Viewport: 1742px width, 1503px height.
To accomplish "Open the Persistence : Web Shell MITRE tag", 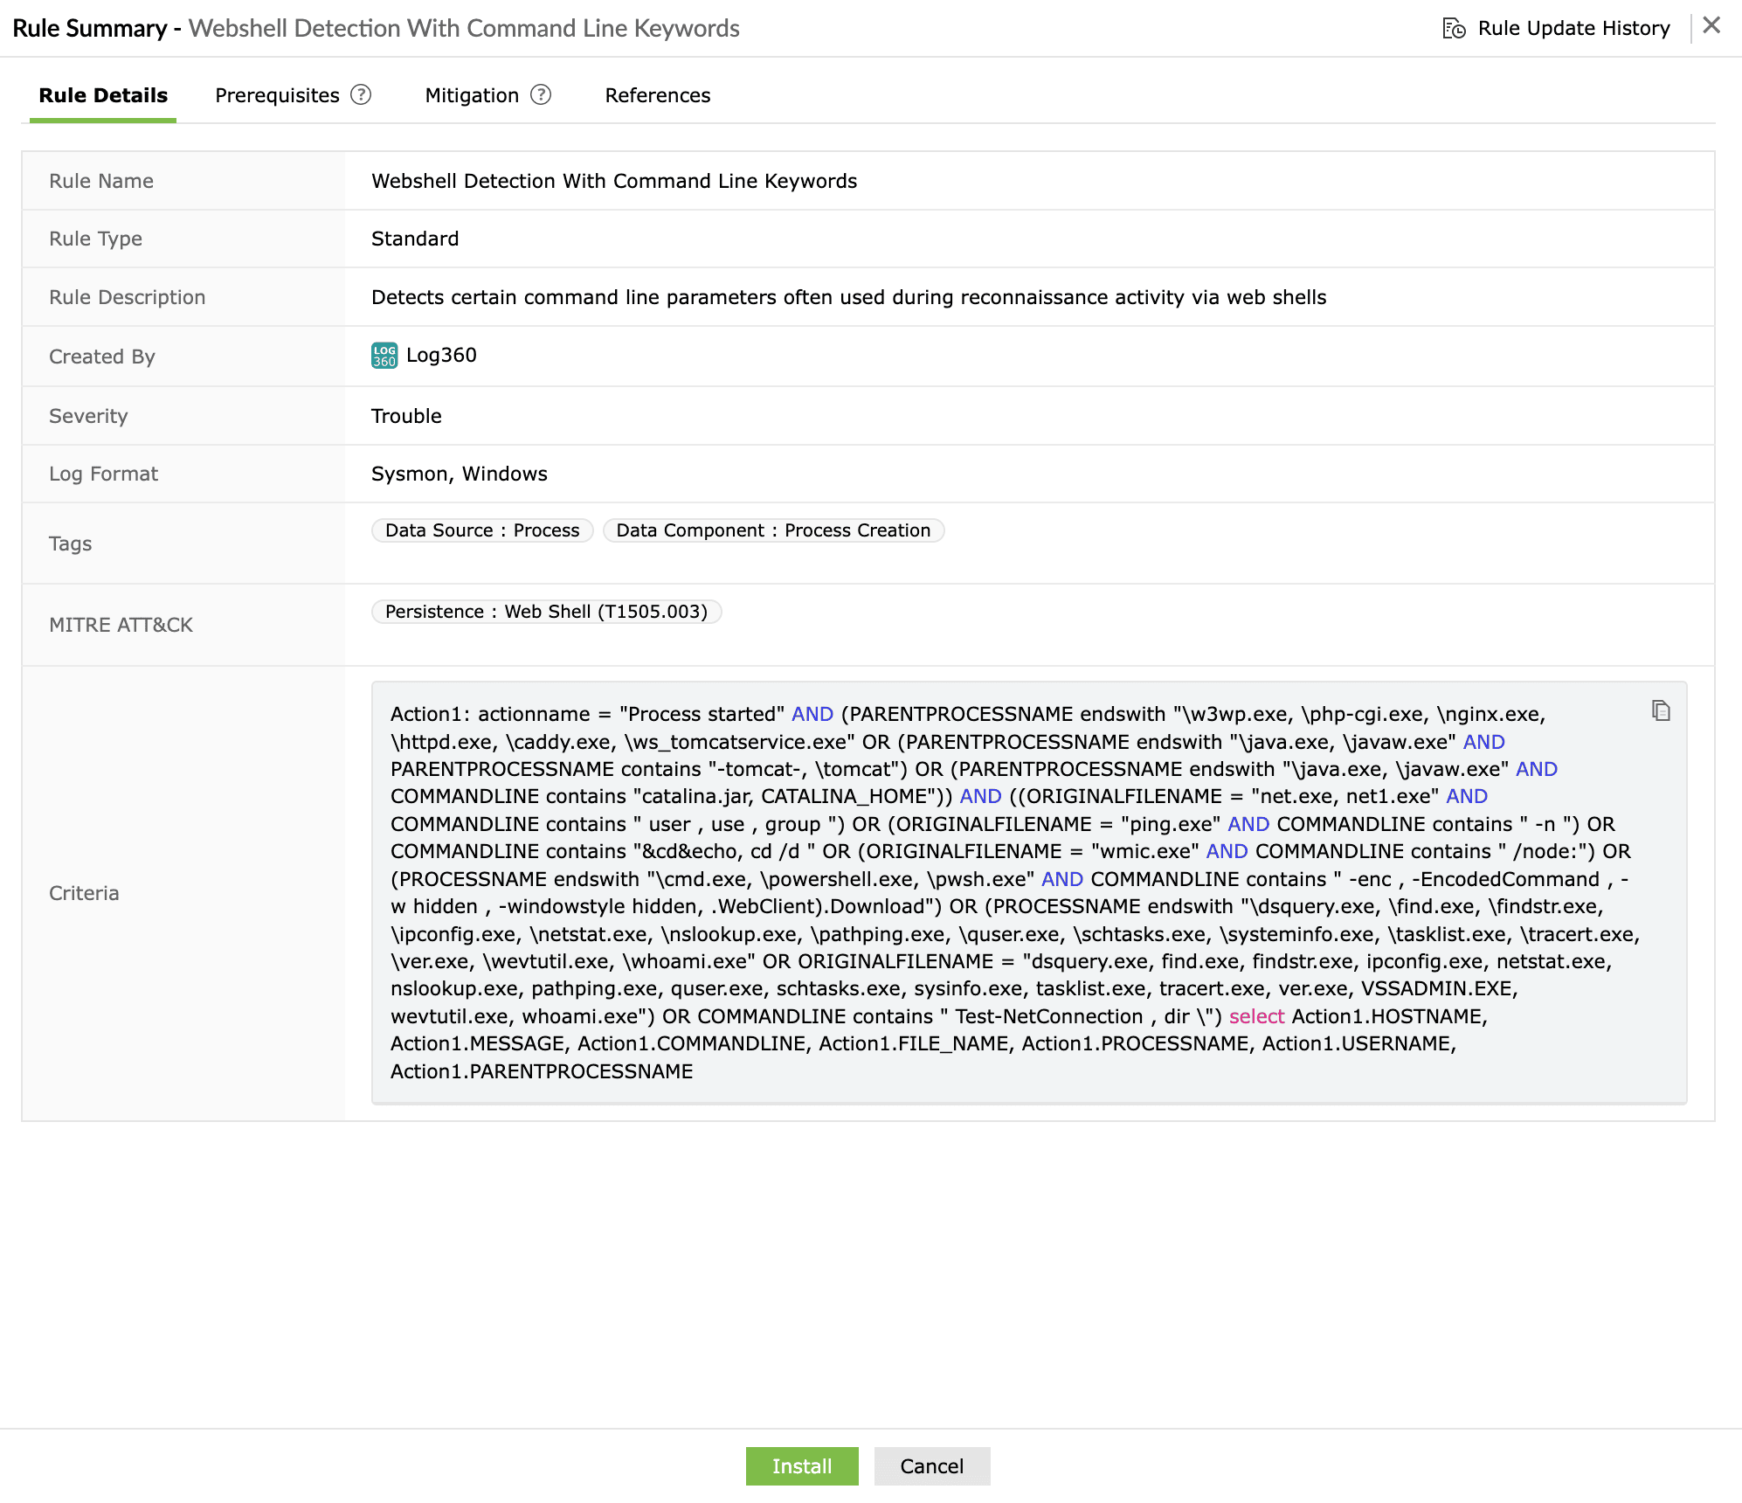I will tap(546, 612).
